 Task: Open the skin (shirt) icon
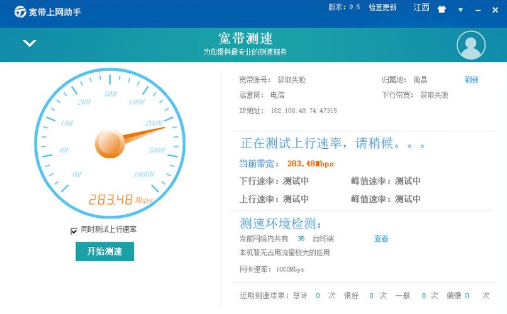(442, 9)
